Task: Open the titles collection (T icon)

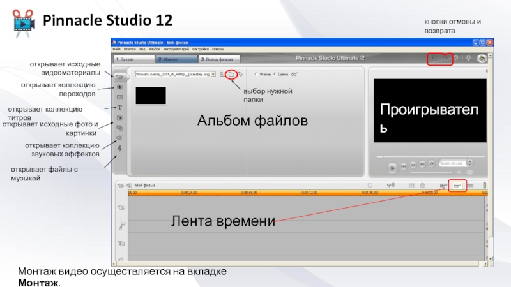Action: (119, 107)
